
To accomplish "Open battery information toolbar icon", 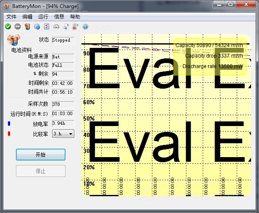I will (x=27, y=26).
